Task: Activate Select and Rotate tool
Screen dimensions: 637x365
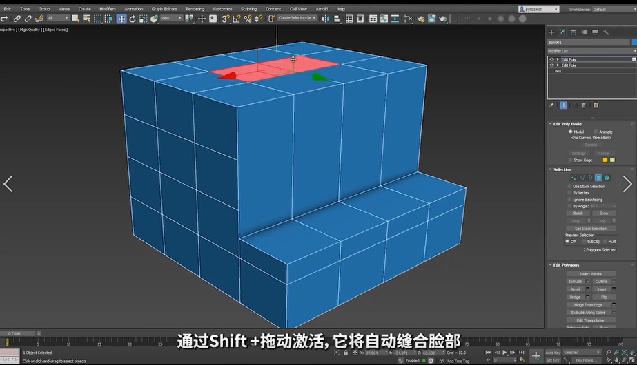Action: click(133, 19)
